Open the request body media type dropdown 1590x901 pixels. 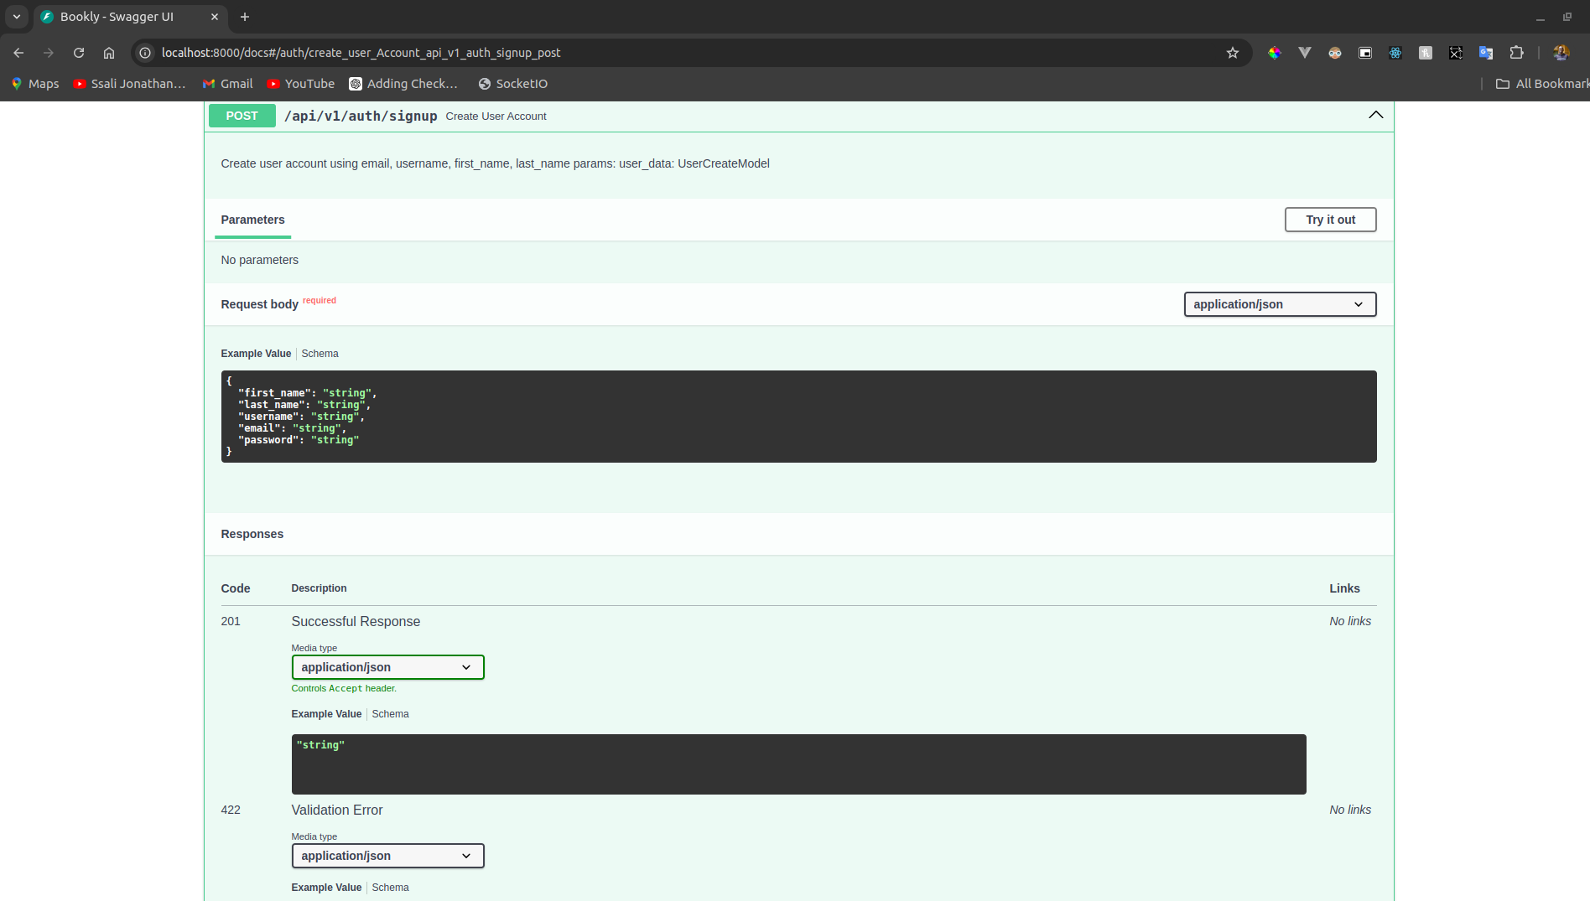[x=1278, y=303]
